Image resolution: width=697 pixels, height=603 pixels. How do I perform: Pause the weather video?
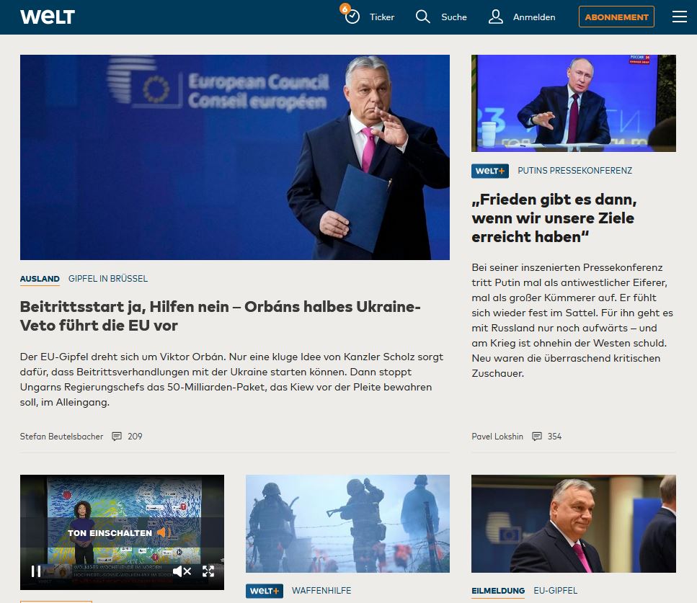(36, 571)
